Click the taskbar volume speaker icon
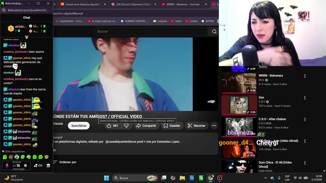The height and width of the screenshot is (183, 326). tap(300, 178)
